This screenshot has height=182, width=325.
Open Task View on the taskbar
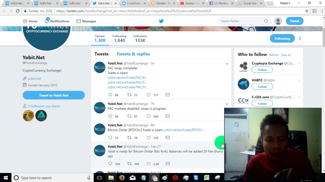coord(100,178)
